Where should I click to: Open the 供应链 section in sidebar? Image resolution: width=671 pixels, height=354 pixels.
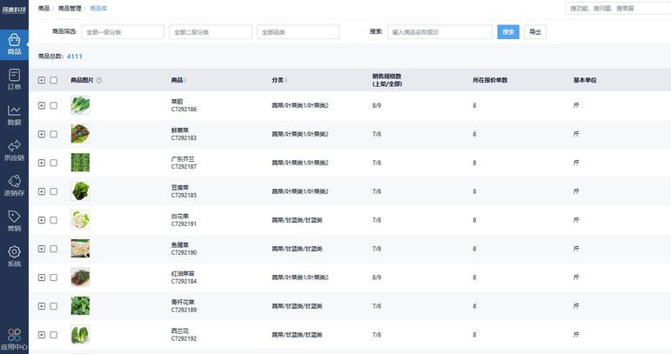14,150
